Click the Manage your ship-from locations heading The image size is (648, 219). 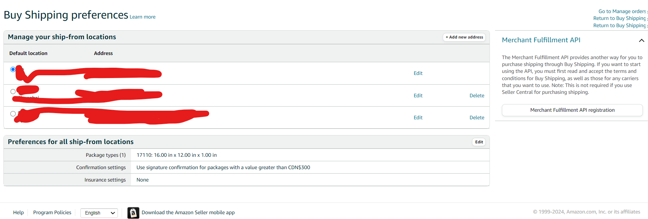pos(62,37)
